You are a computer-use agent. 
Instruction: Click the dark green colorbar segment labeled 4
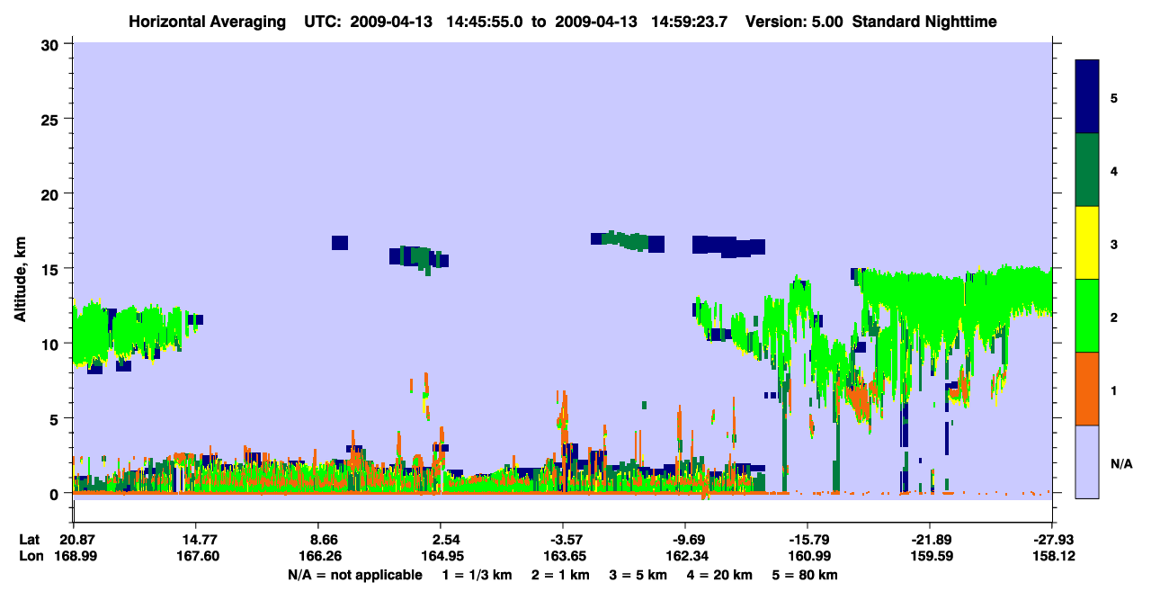point(1087,170)
